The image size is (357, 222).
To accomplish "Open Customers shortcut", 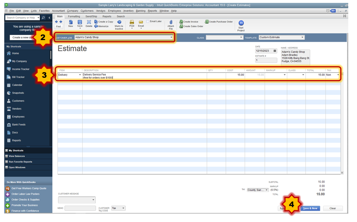I will [15, 101].
